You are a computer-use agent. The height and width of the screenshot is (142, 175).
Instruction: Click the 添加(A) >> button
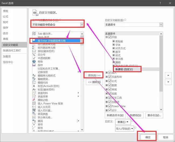pos(94,75)
